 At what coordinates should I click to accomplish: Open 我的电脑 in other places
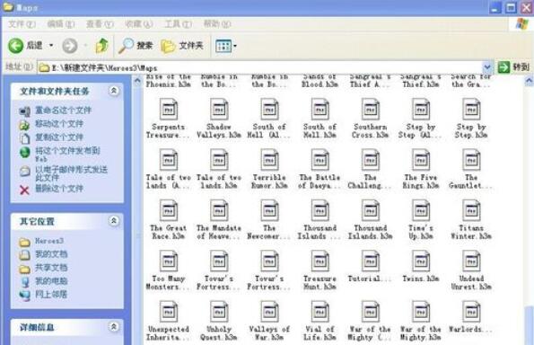pyautogui.click(x=51, y=281)
